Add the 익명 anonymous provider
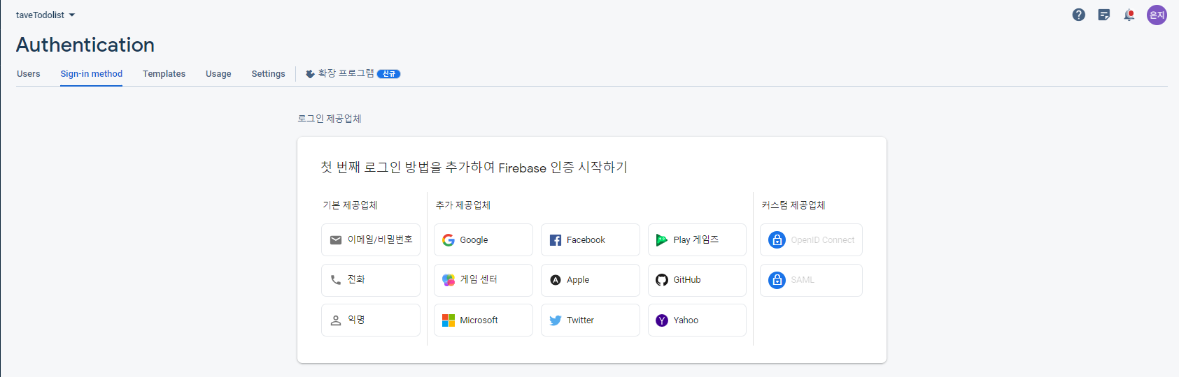The height and width of the screenshot is (377, 1179). 371,320
